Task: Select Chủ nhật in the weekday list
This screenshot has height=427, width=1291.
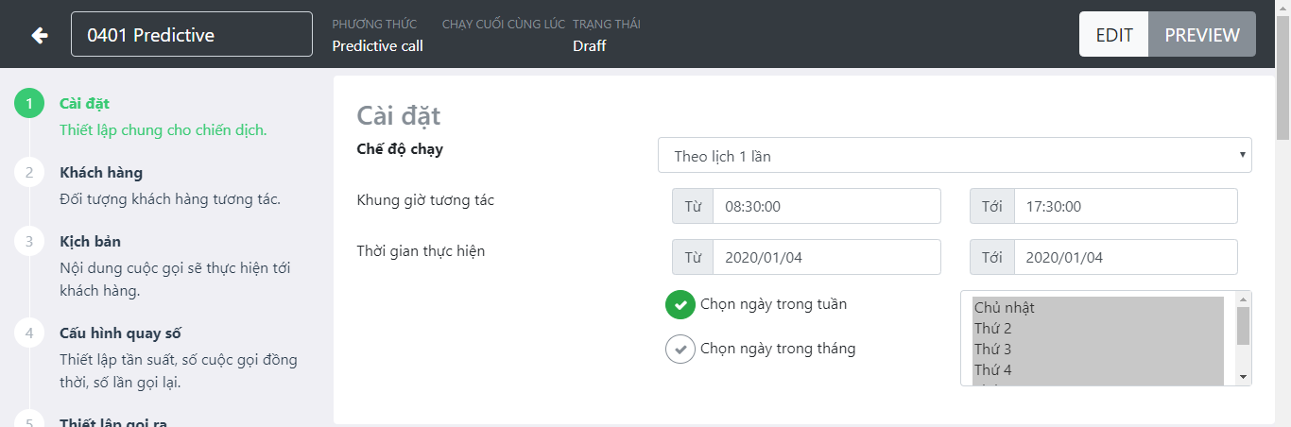Action: [1005, 308]
